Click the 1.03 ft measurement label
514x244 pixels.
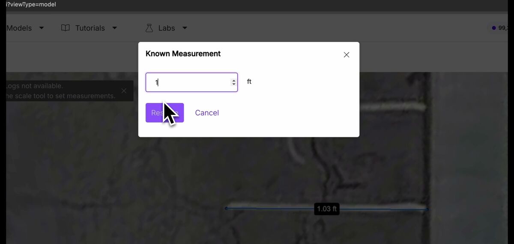327,209
